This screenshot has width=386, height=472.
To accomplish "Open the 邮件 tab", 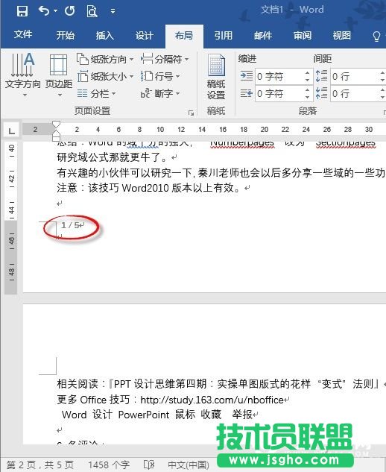I will click(263, 36).
